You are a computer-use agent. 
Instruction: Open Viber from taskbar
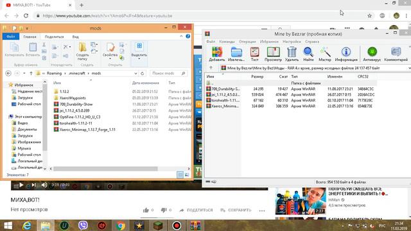tap(83, 225)
